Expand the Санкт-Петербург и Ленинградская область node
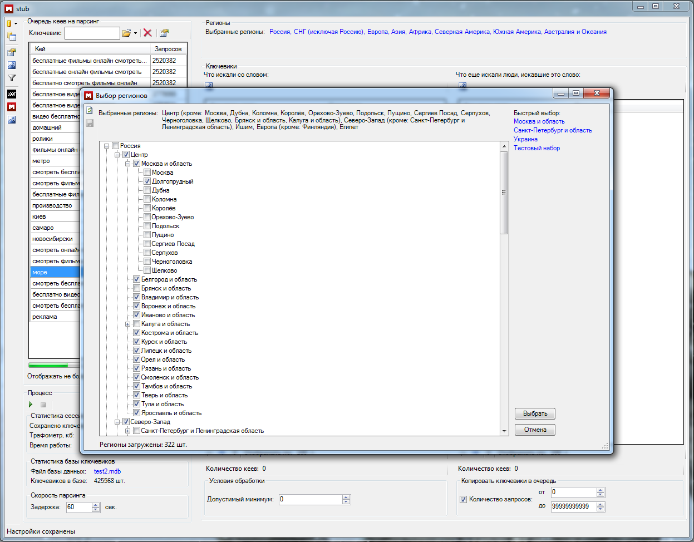 pos(128,431)
